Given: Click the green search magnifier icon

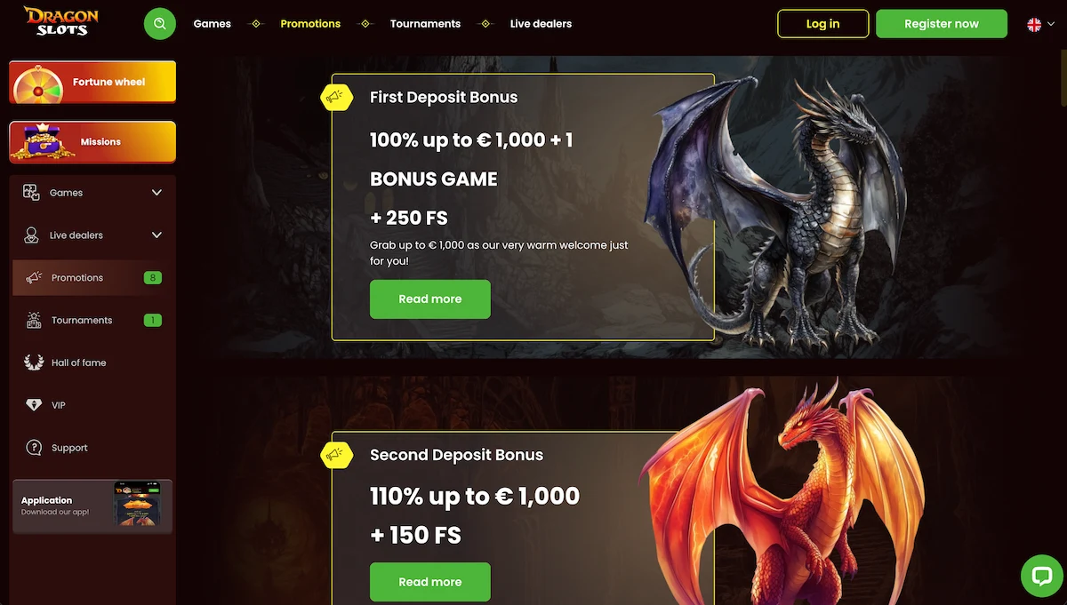Looking at the screenshot, I should (x=160, y=24).
